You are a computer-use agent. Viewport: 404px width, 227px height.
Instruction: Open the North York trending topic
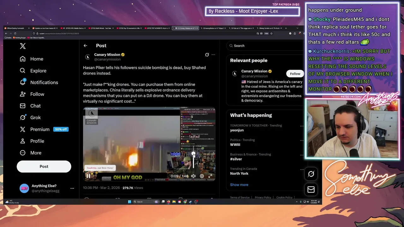click(239, 173)
